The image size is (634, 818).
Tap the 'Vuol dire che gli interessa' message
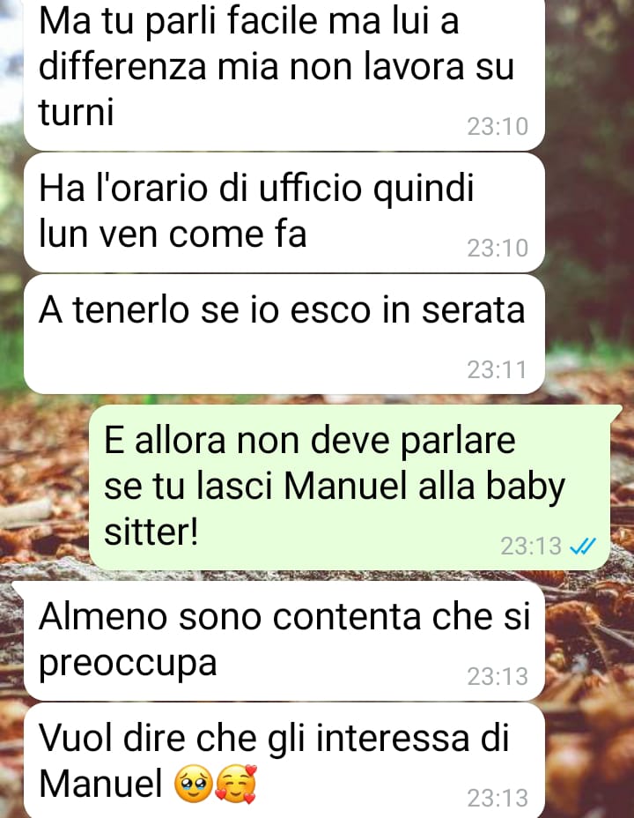(284, 761)
